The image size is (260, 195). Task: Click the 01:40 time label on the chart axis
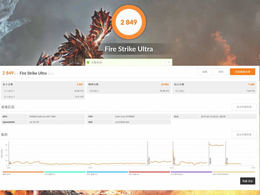(x=90, y=168)
